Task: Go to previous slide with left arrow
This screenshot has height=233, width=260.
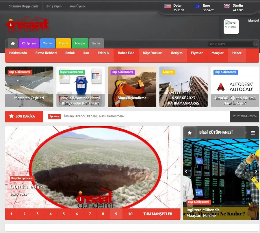Action: 186,171
